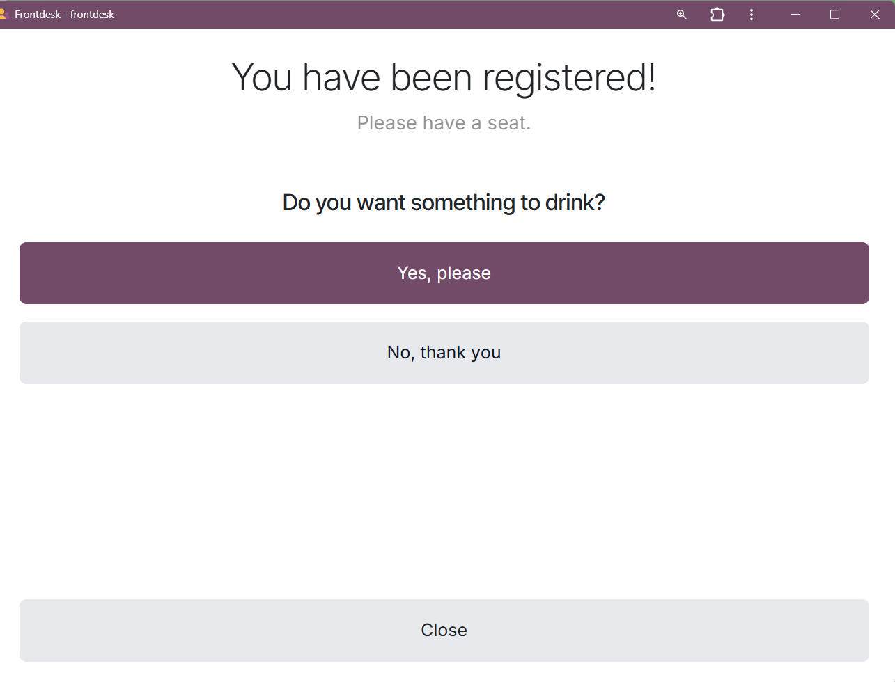Minimize the Frontdesk window
The height and width of the screenshot is (682, 895).
click(795, 15)
